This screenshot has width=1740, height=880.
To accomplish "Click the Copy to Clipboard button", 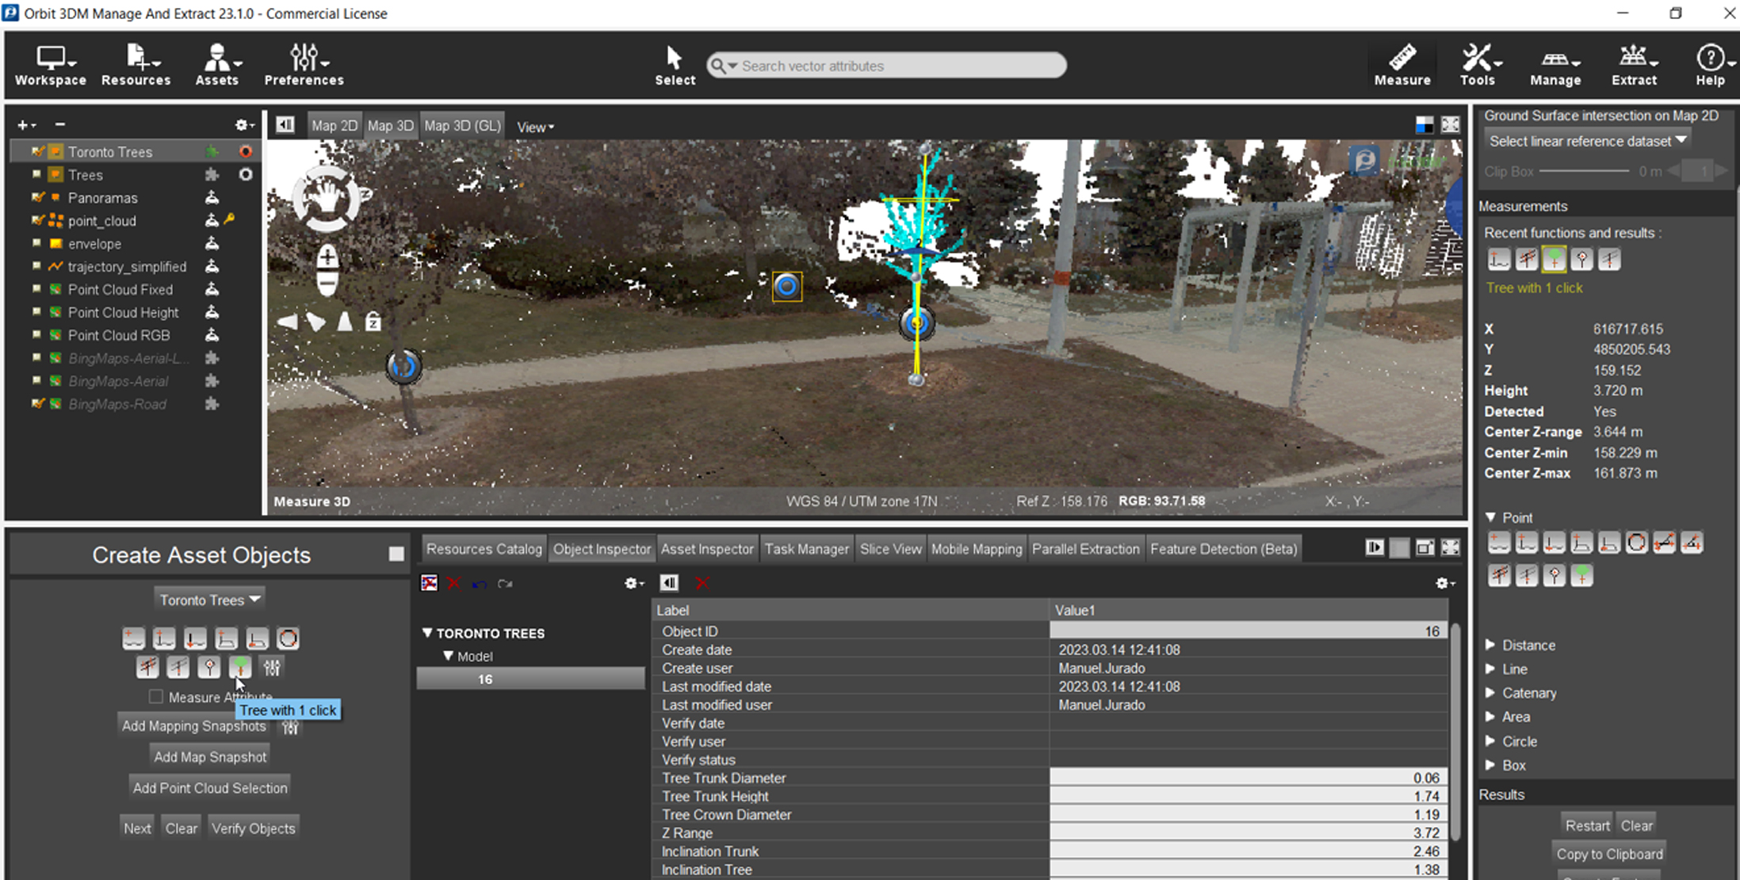I will click(x=1608, y=854).
